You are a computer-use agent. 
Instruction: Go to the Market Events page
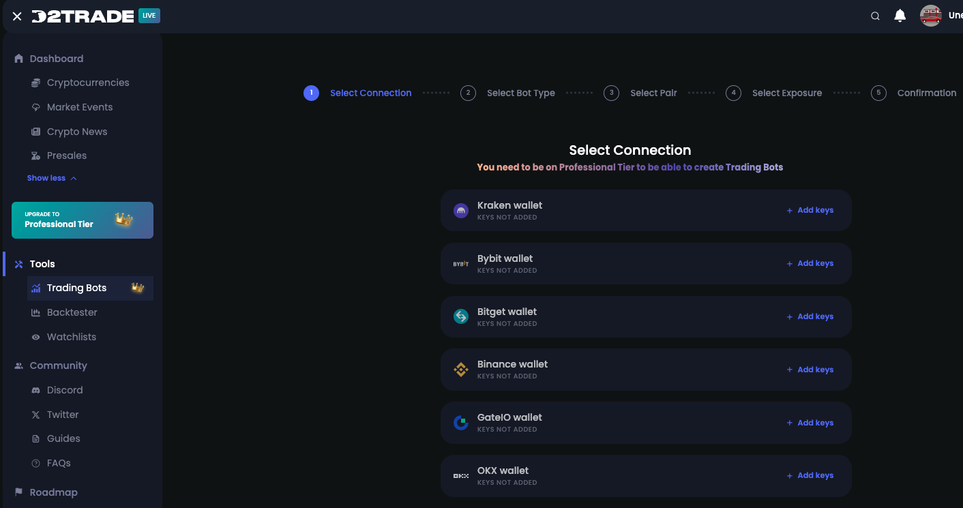[80, 107]
